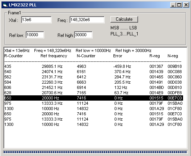Image resolution: width=191 pixels, height=156 pixels.
Task: Select the first row with N-Counter 14832
Action: (93, 109)
